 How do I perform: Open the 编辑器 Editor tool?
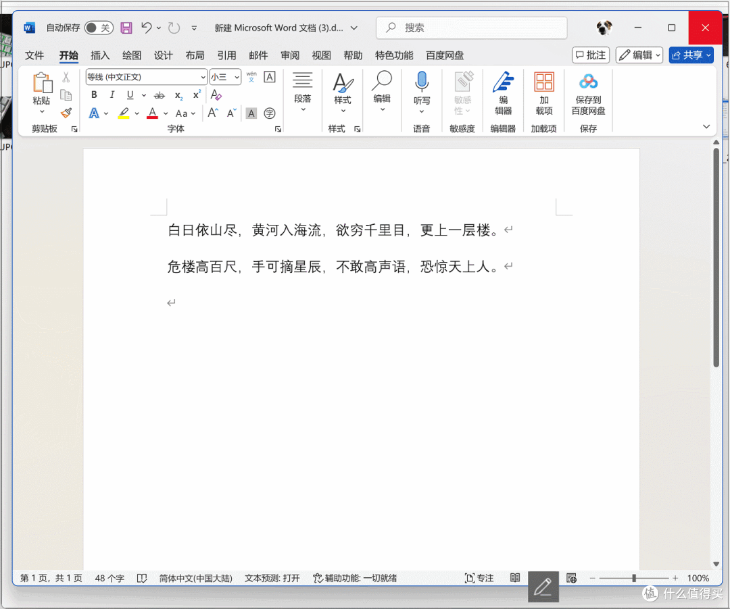coord(504,93)
